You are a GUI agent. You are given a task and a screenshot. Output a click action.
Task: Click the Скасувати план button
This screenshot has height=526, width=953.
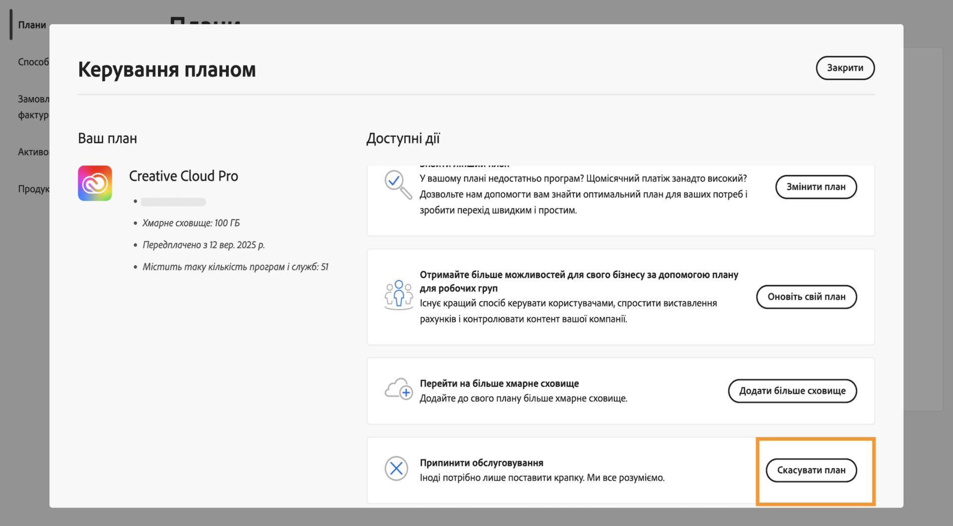pos(811,470)
